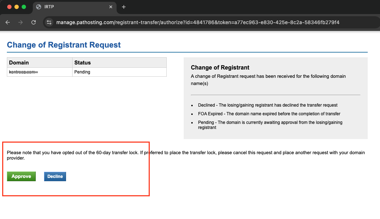Reload the current page
The image size is (380, 219).
click(34, 22)
